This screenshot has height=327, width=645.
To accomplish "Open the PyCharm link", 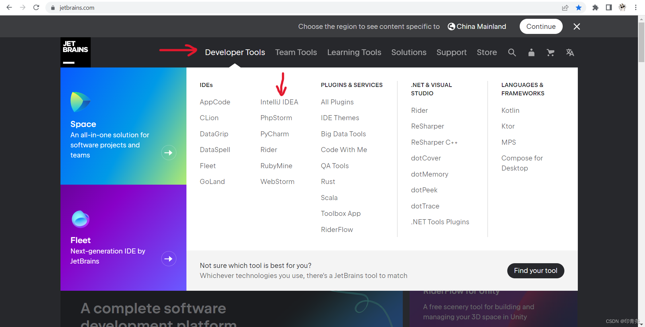I will tap(274, 134).
